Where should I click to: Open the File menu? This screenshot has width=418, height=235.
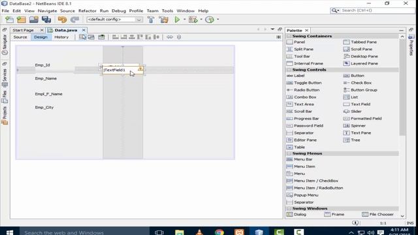(5, 11)
